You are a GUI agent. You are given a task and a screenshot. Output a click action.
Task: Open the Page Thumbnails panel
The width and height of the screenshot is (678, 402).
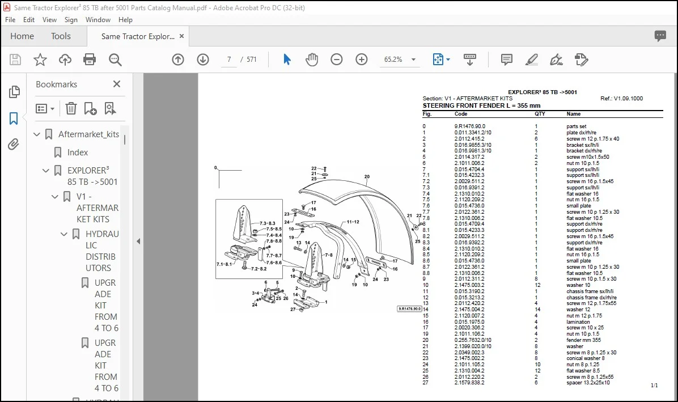[x=14, y=92]
